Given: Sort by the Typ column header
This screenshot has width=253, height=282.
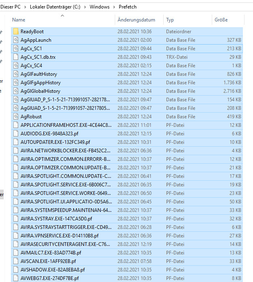Looking at the screenshot, I should [170, 20].
